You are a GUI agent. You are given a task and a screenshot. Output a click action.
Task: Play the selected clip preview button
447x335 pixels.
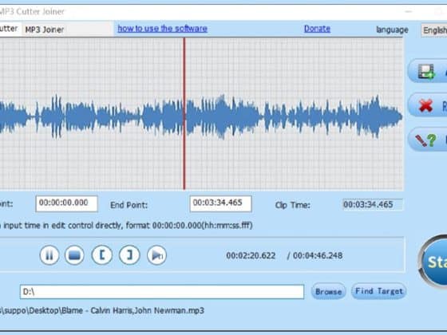[156, 255]
